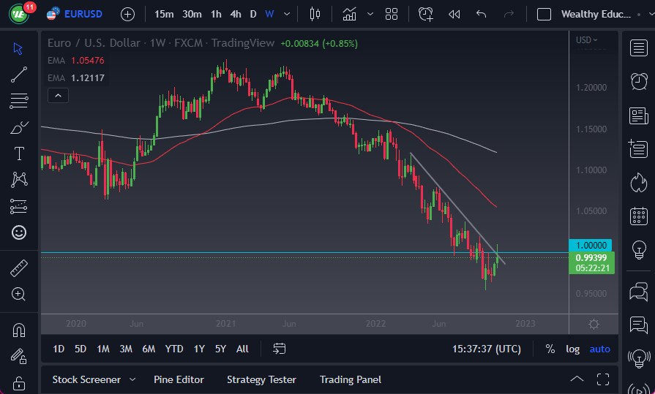
Task: Click the 1.00000 price level label
Action: coord(591,246)
